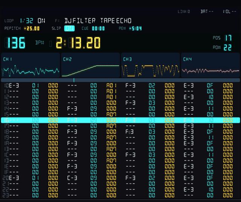Select E-3 note in row 10, channel 1

tap(14, 86)
